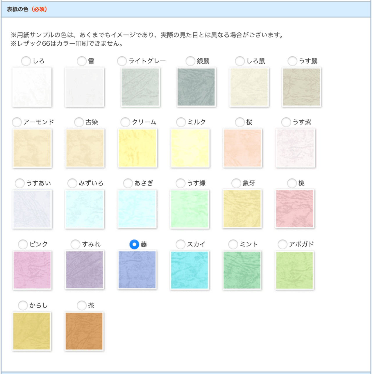Click the 桃 pink paper swatch

[295, 209]
